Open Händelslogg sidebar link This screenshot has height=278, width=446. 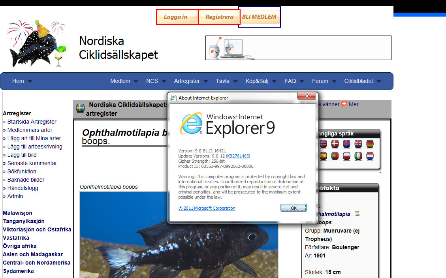[x=23, y=188]
